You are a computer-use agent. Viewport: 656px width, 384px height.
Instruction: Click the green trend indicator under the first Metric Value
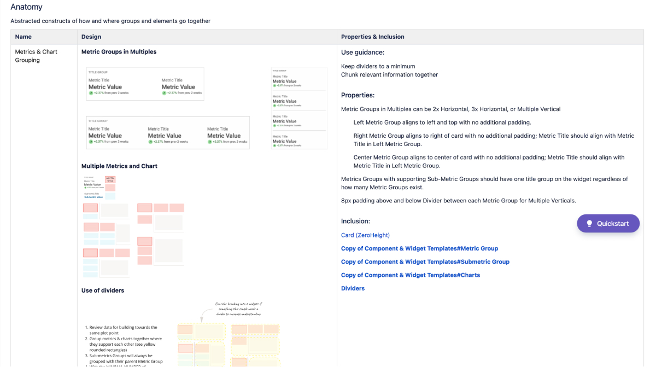(91, 93)
